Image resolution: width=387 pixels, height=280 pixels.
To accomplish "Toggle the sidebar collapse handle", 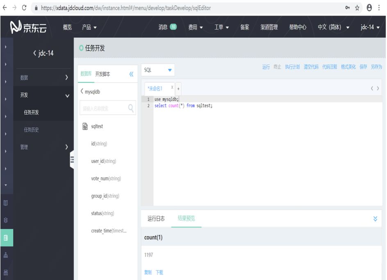I will 72,160.
